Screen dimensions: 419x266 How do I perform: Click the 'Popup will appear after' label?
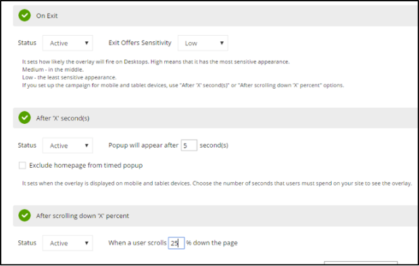[143, 146]
